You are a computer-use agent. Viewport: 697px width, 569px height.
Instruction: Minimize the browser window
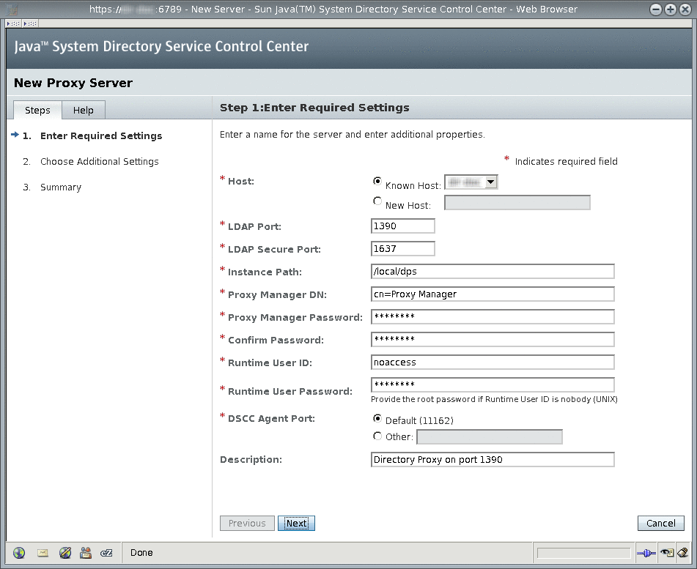[656, 10]
